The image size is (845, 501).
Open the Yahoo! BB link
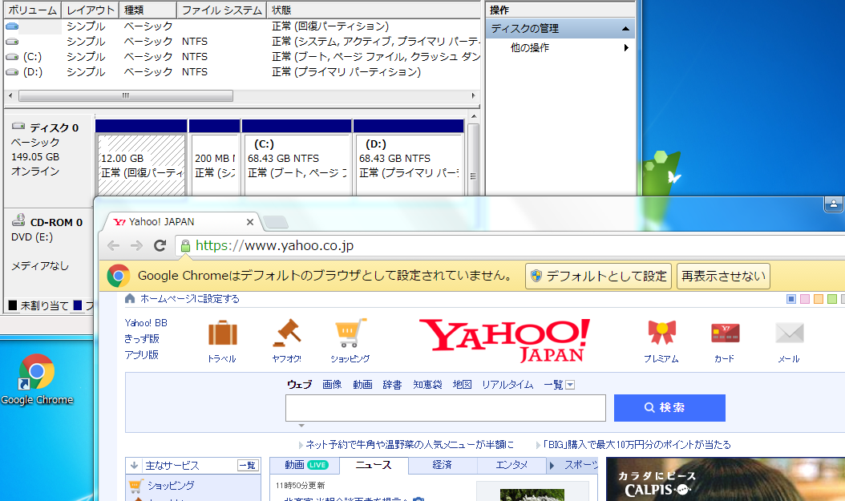tap(146, 323)
